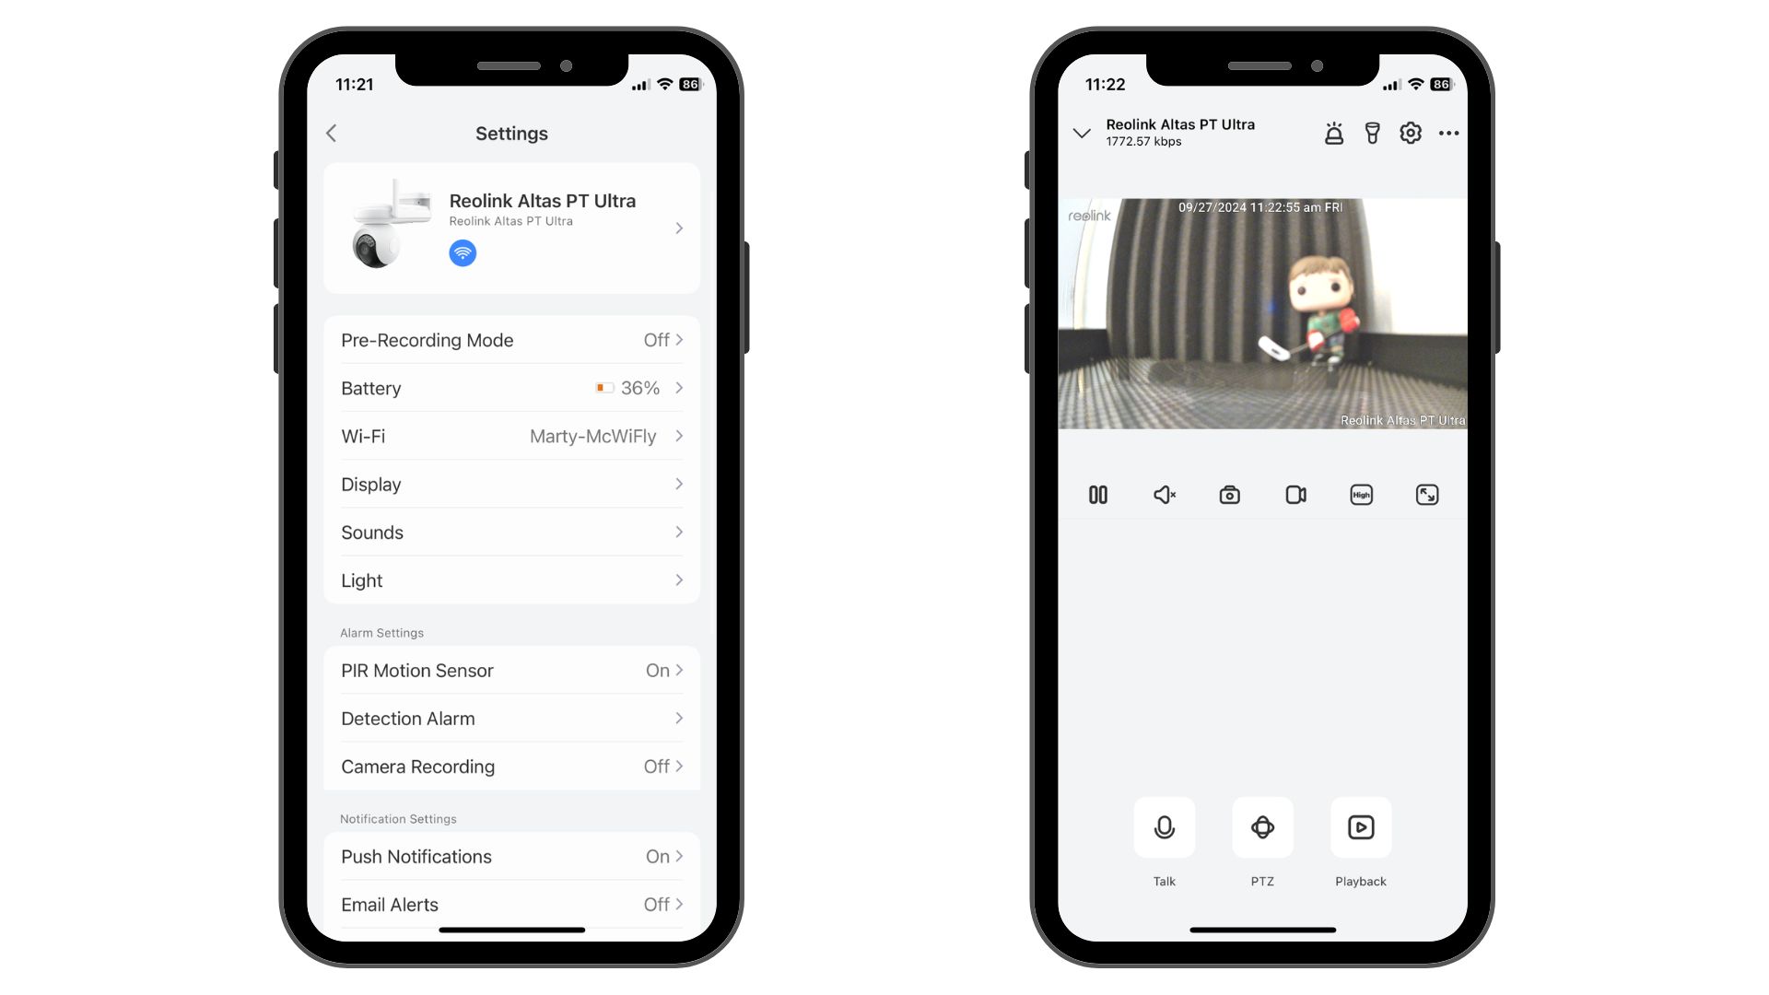Image resolution: width=1769 pixels, height=995 pixels.
Task: Expand the Display settings menu
Action: (510, 484)
